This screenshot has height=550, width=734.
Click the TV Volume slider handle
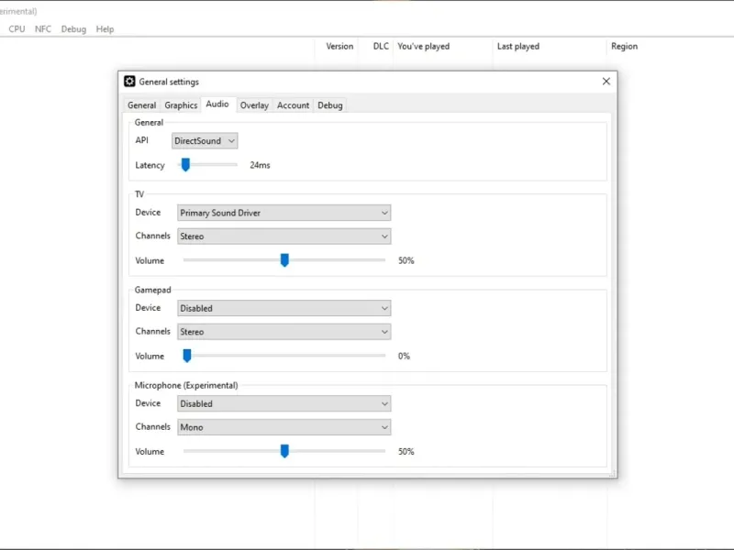(x=284, y=260)
